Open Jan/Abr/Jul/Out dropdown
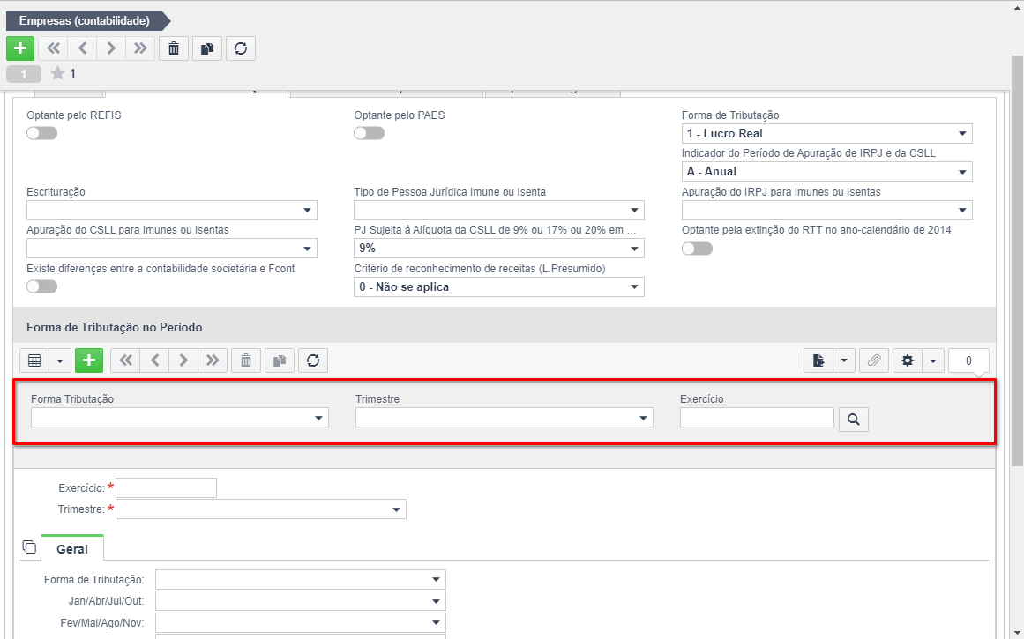Viewport: 1024px width, 639px height. [x=301, y=601]
